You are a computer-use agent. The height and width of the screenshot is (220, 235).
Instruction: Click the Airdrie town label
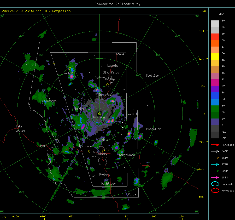pos(103,140)
